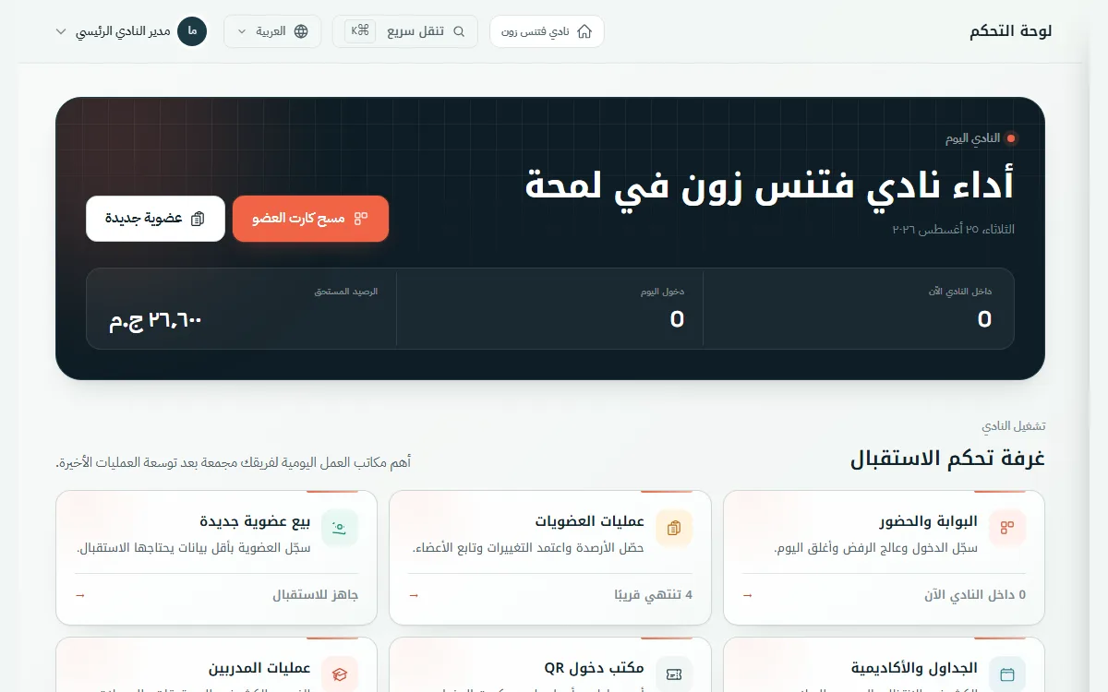
Task: Expand the مدير النادي الرئيسي user menu
Action: coord(131,31)
